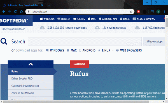Open the Chrome three-dot menu
The width and height of the screenshot is (168, 103).
pos(164,12)
